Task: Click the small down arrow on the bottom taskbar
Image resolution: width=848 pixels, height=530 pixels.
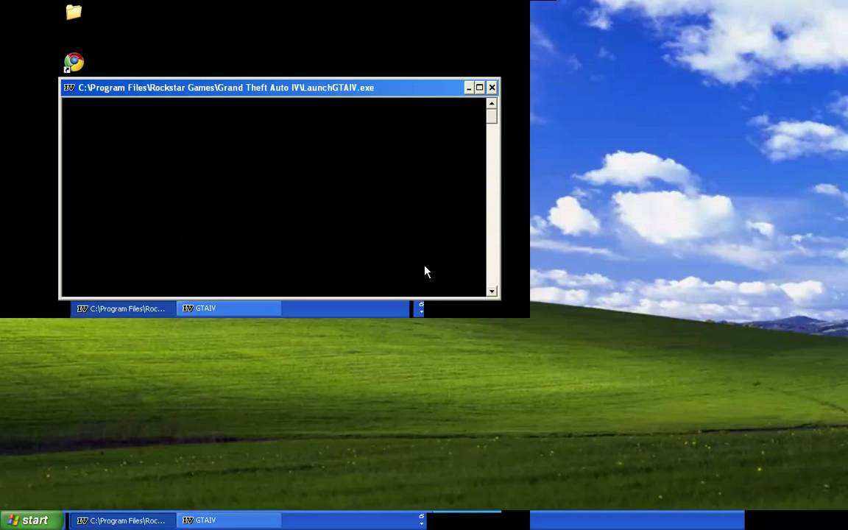Action: pos(421,524)
